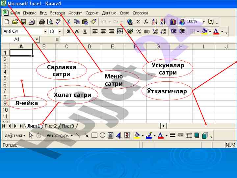Align text right

tap(112, 32)
